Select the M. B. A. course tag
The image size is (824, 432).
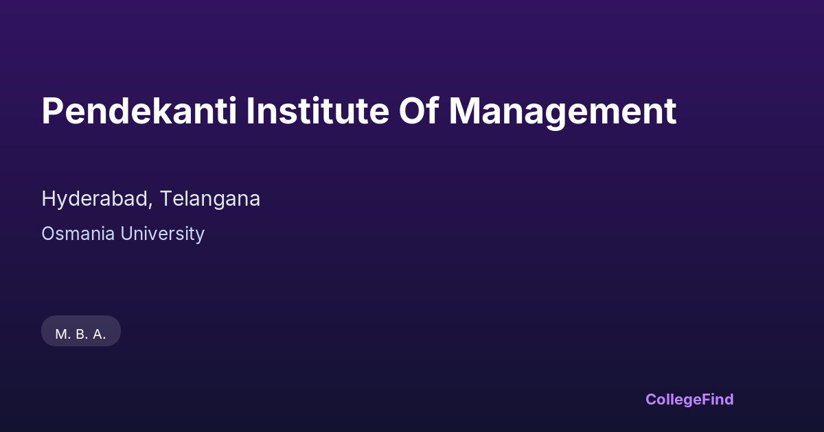(81, 334)
